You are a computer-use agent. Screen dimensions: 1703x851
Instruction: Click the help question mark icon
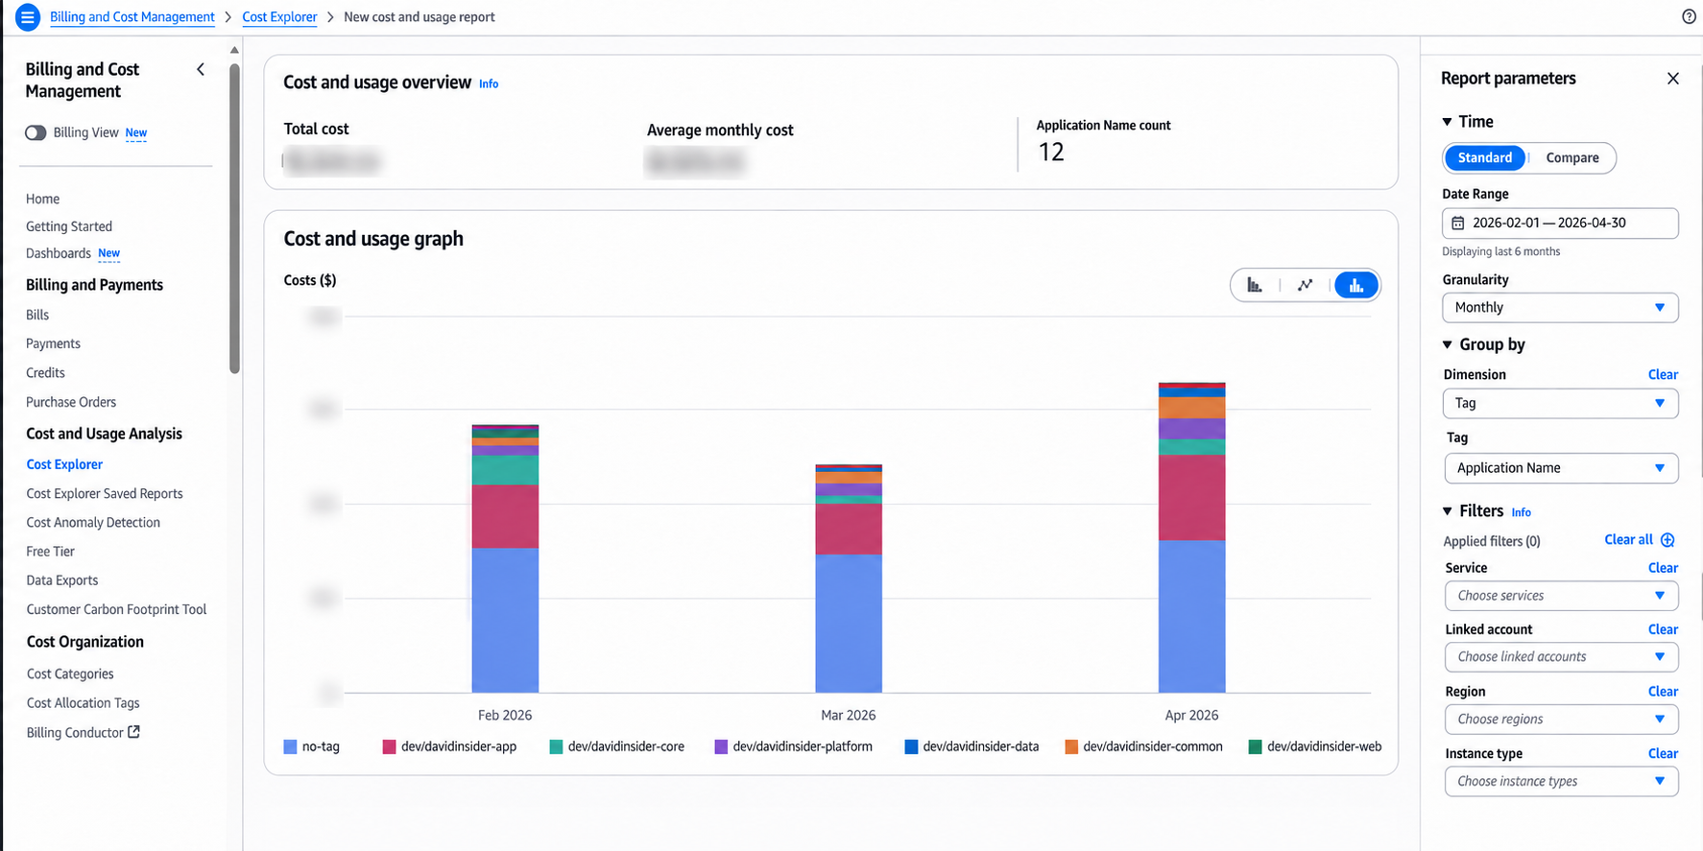1689,16
